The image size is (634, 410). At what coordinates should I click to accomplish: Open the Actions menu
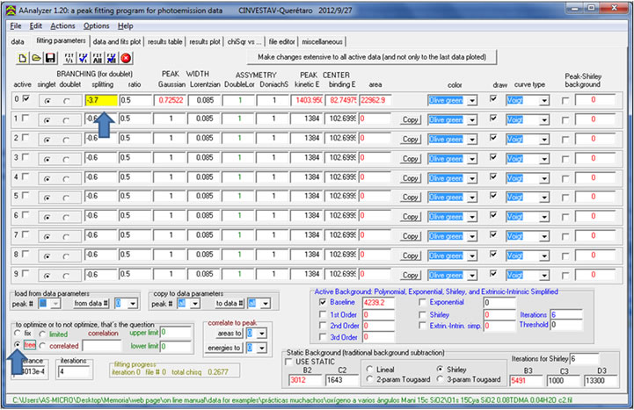pos(62,26)
